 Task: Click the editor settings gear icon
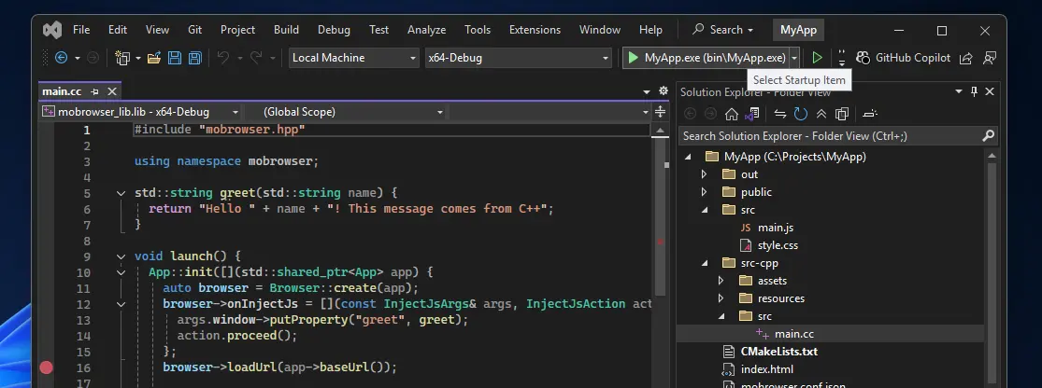click(664, 90)
